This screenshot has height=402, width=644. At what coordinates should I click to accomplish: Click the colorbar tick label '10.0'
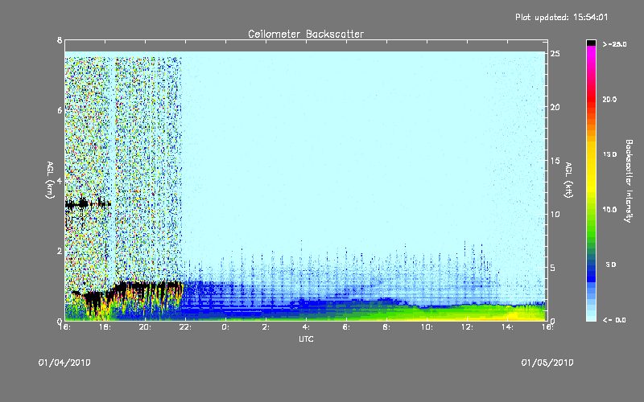(x=609, y=210)
